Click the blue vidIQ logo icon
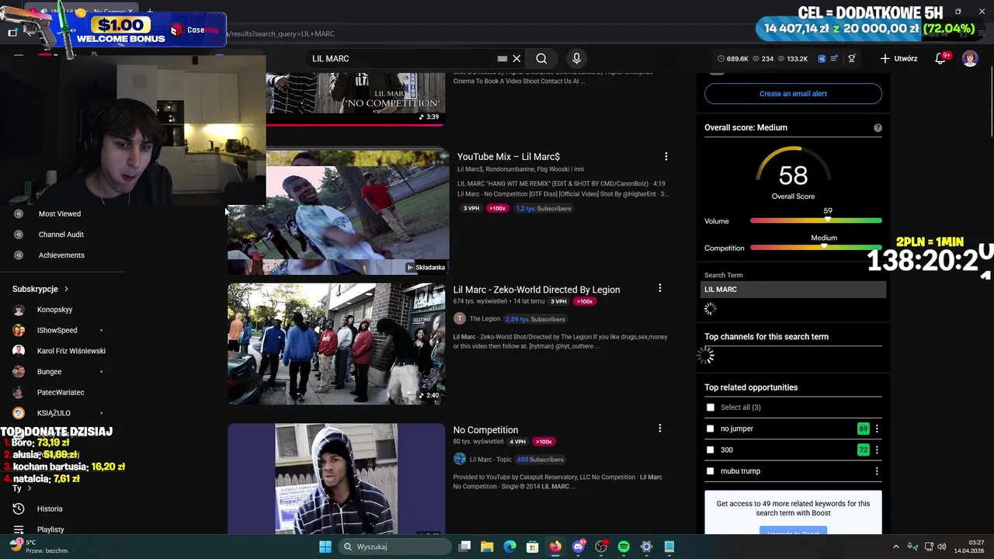This screenshot has width=994, height=559. tap(822, 58)
